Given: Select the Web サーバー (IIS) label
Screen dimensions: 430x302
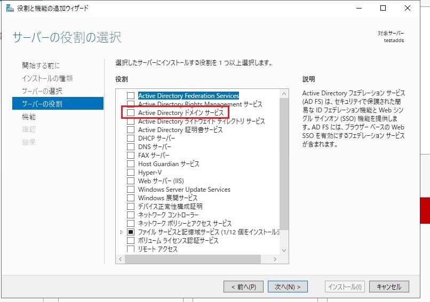Looking at the screenshot, I should coord(161,181).
